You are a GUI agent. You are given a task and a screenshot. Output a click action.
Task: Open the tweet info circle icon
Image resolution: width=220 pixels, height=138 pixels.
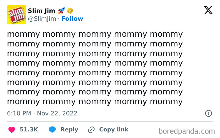(208, 113)
